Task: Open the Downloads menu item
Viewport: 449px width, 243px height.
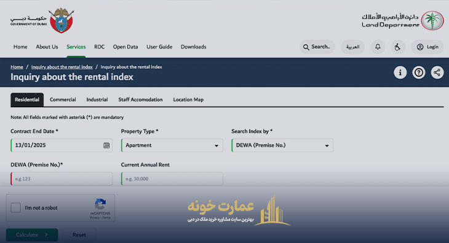Action: [x=194, y=47]
